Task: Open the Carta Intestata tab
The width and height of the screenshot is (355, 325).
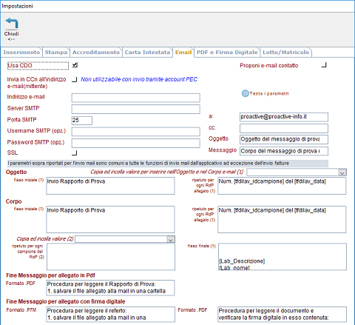Action: 147,53
